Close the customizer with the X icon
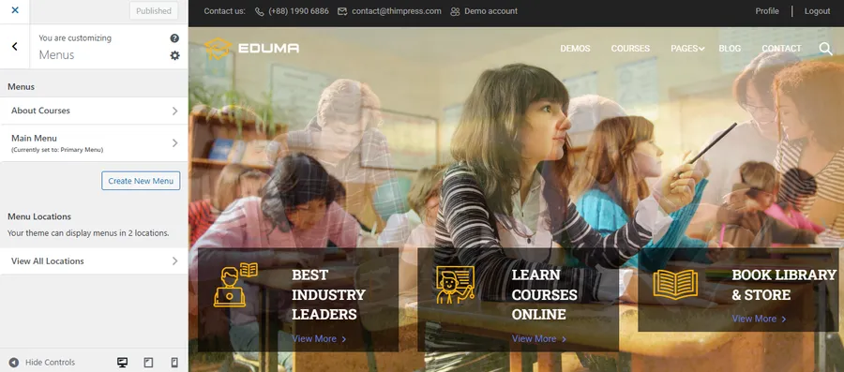Image resolution: width=844 pixels, height=372 pixels. [15, 10]
